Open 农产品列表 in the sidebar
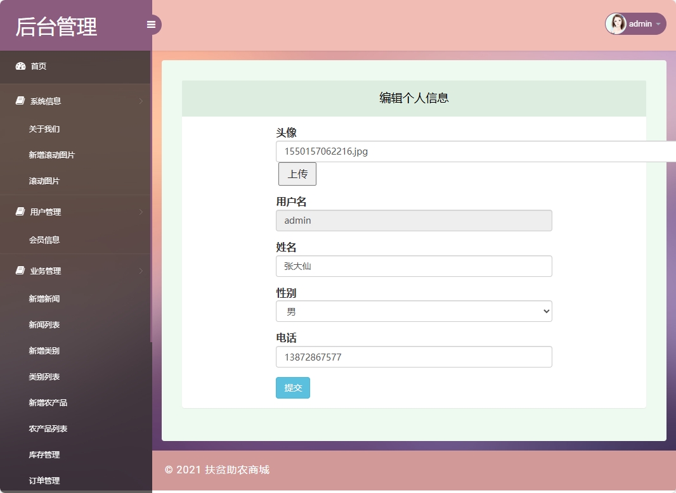 (48, 428)
